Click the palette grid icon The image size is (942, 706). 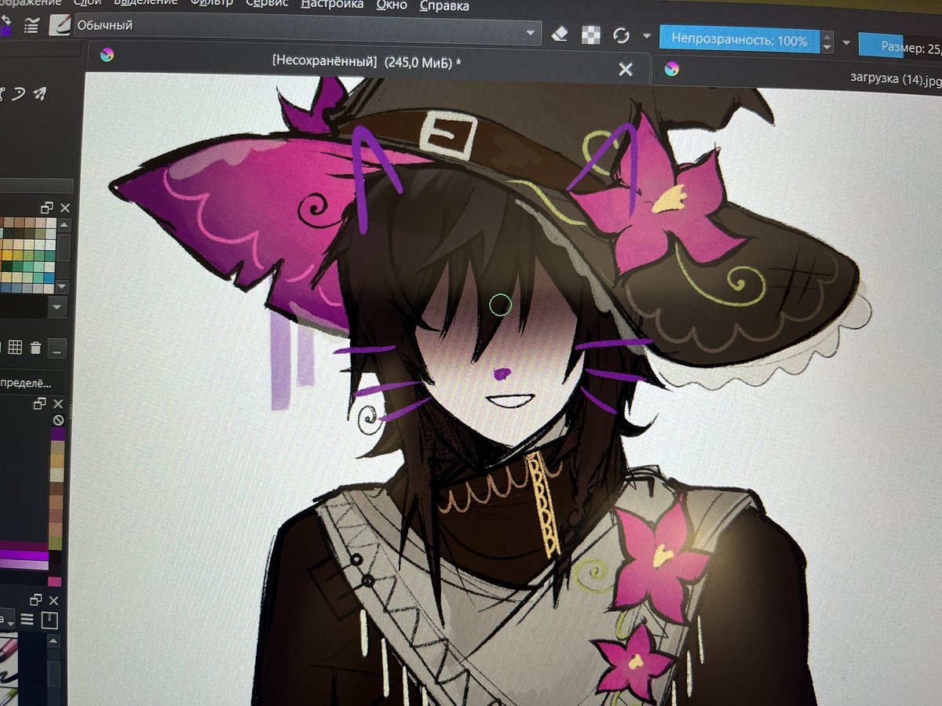14,348
